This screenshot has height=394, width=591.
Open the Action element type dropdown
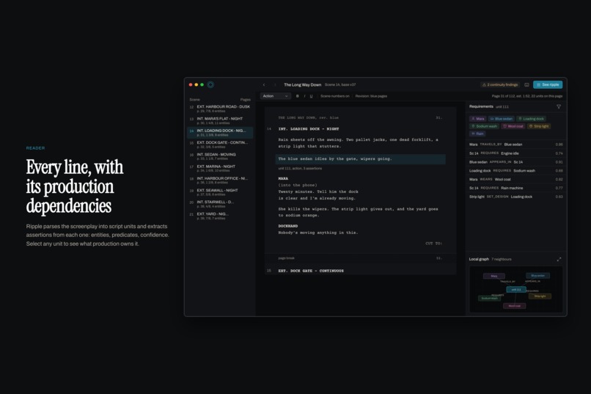(x=276, y=96)
